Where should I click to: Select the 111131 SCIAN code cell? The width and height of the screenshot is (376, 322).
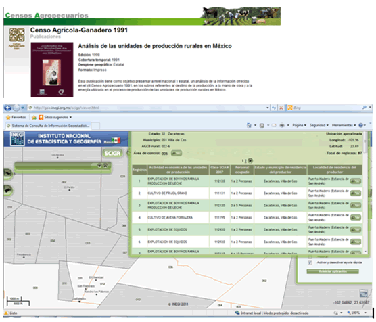click(220, 193)
